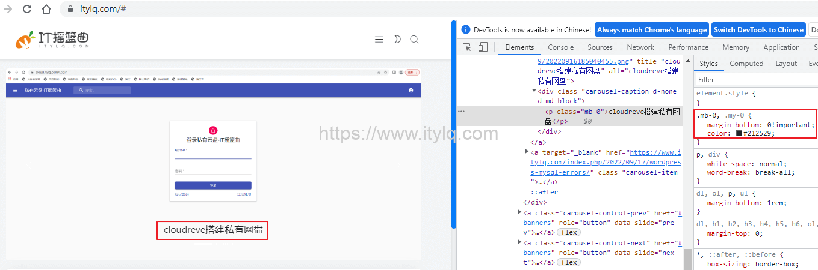818x270 pixels.
Task: Click the three-dot options on selected element row
Action: click(x=461, y=112)
